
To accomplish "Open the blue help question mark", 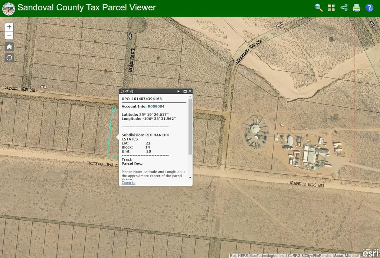I will click(369, 8).
